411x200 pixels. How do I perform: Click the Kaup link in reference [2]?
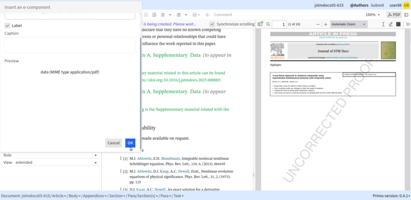click(164, 171)
